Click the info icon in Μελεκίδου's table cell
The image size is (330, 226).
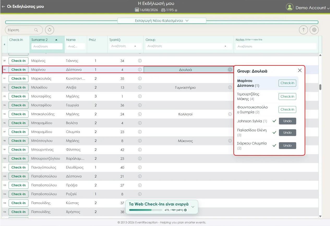click(140, 88)
